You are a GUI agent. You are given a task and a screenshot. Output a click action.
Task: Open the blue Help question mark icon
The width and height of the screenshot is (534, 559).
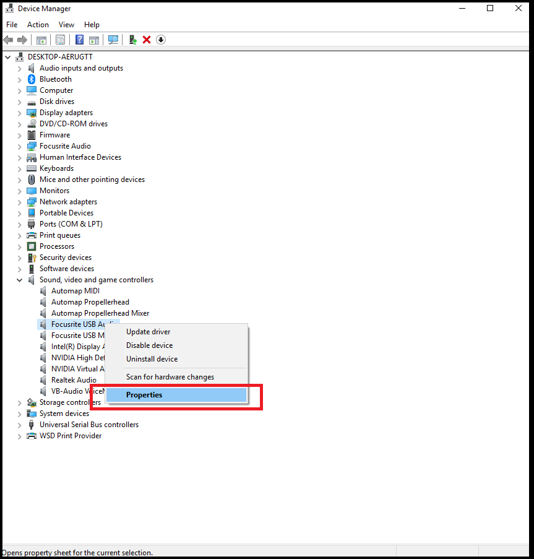tap(79, 40)
